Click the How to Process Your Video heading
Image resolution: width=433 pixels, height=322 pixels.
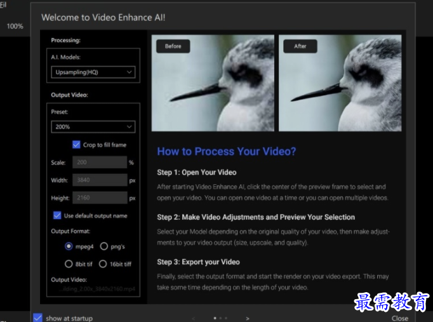pyautogui.click(x=227, y=151)
